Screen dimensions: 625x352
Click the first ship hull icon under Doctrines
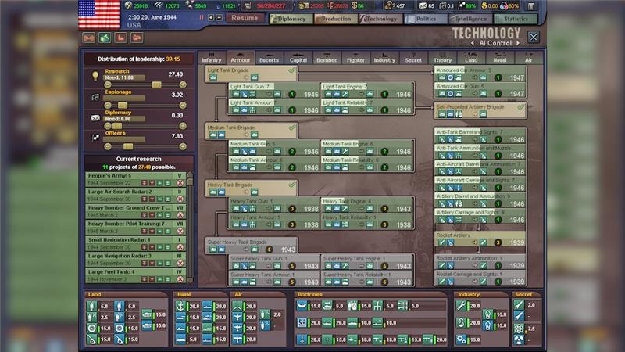pos(302,306)
